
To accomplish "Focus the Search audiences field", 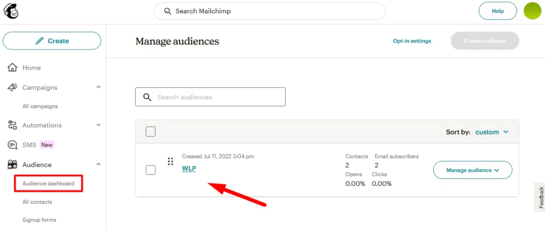I will coord(210,97).
